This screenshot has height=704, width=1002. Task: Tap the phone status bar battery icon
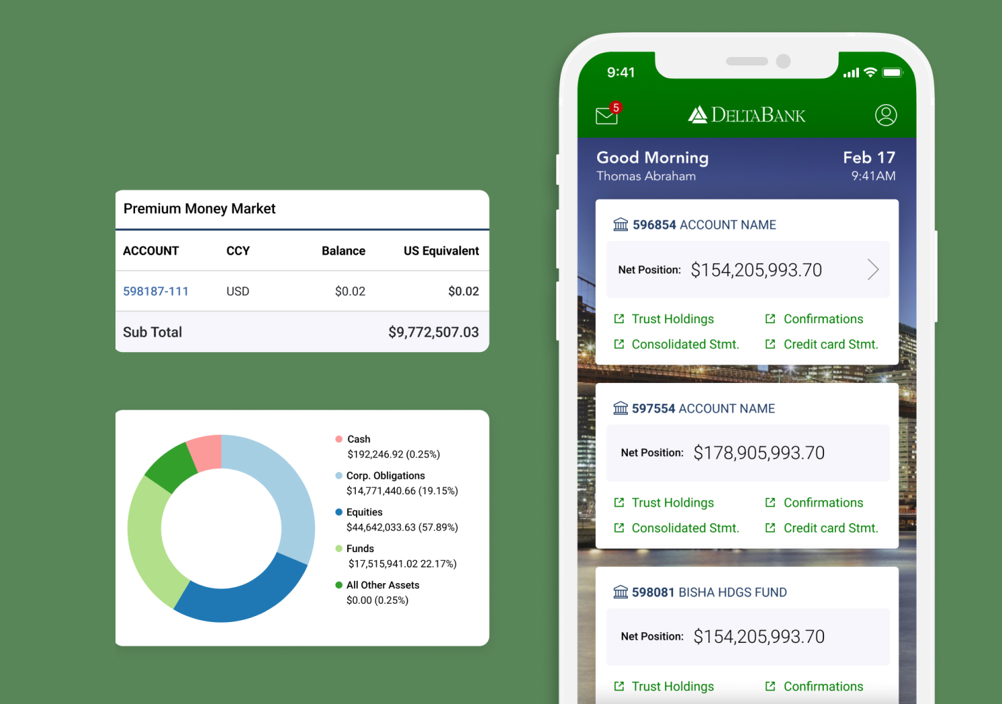click(893, 73)
